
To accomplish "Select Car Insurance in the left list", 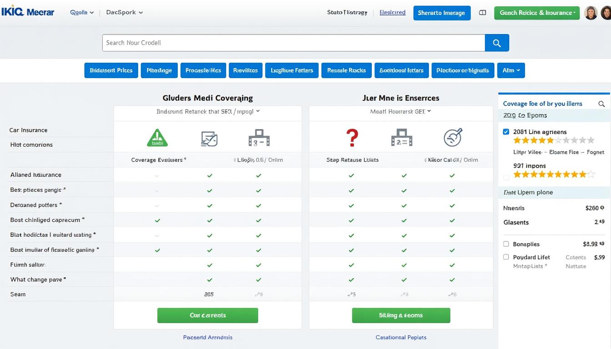I will pos(29,130).
